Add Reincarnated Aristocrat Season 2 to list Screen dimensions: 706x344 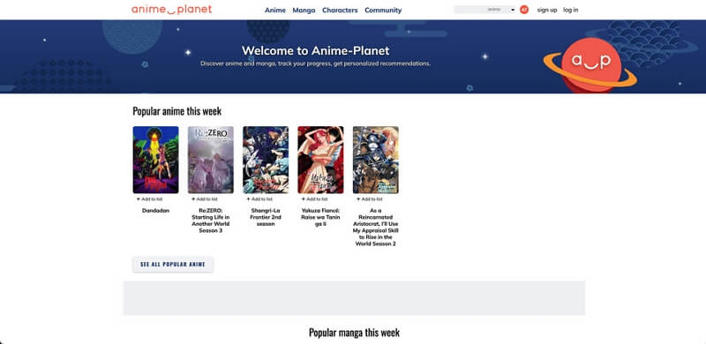tap(369, 199)
